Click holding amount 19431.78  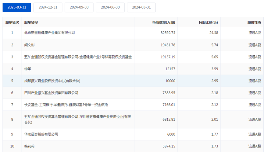coord(168,45)
